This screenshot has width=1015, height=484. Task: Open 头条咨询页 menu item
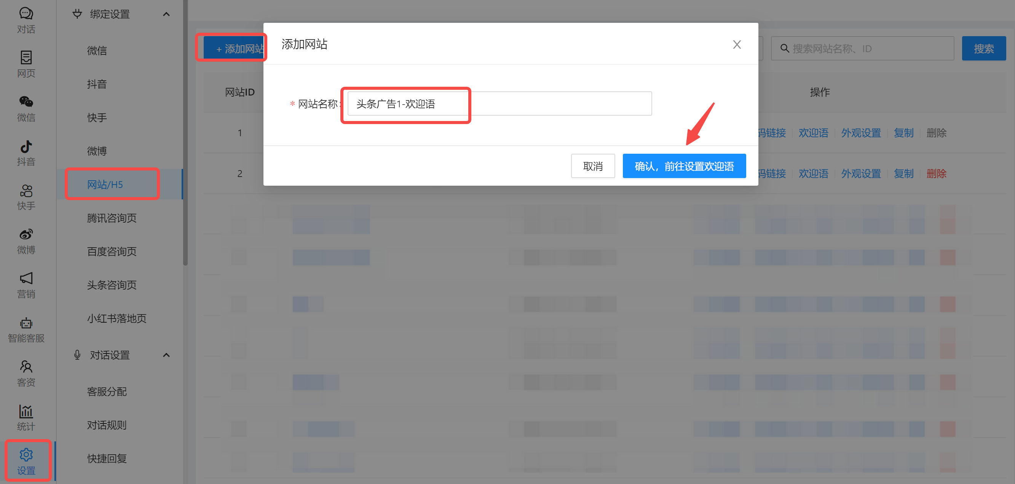pyautogui.click(x=112, y=285)
